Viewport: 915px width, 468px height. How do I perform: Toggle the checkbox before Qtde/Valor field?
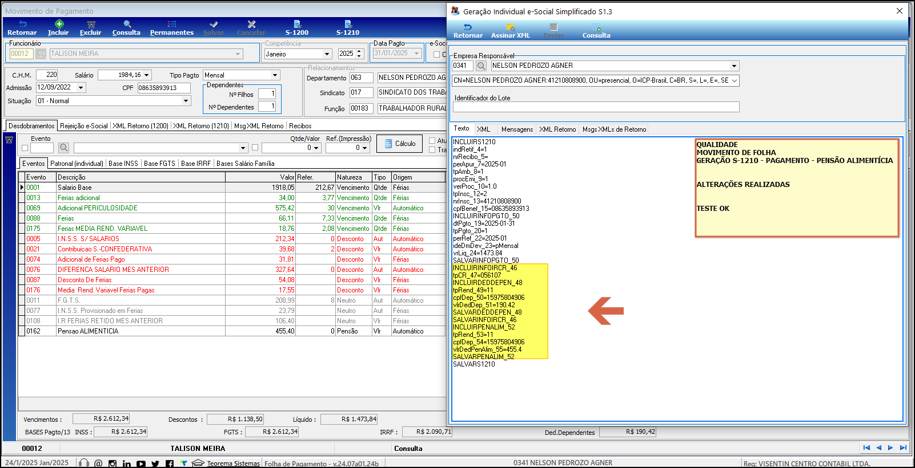click(x=255, y=148)
